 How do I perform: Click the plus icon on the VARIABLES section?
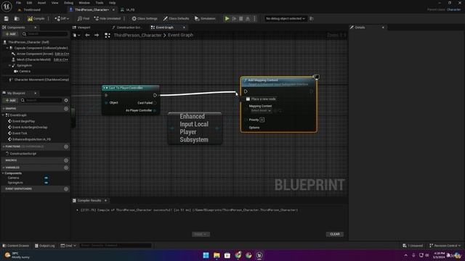pyautogui.click(x=66, y=167)
